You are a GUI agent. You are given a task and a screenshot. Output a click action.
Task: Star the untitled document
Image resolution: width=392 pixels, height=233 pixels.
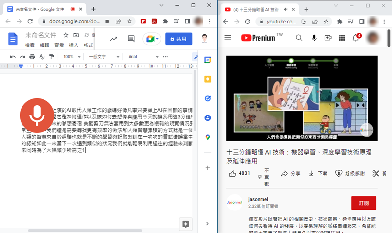click(x=66, y=35)
